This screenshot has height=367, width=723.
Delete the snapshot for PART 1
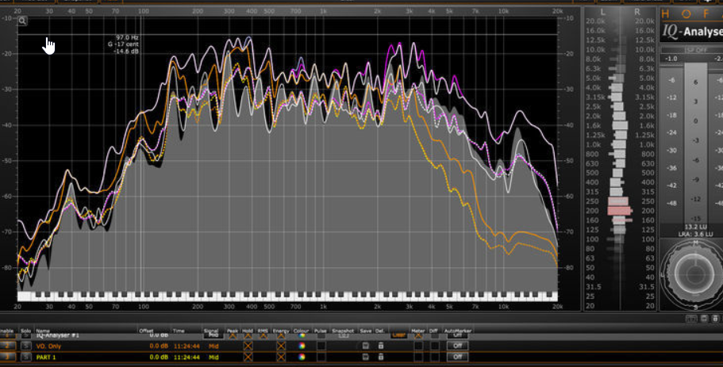coord(380,357)
